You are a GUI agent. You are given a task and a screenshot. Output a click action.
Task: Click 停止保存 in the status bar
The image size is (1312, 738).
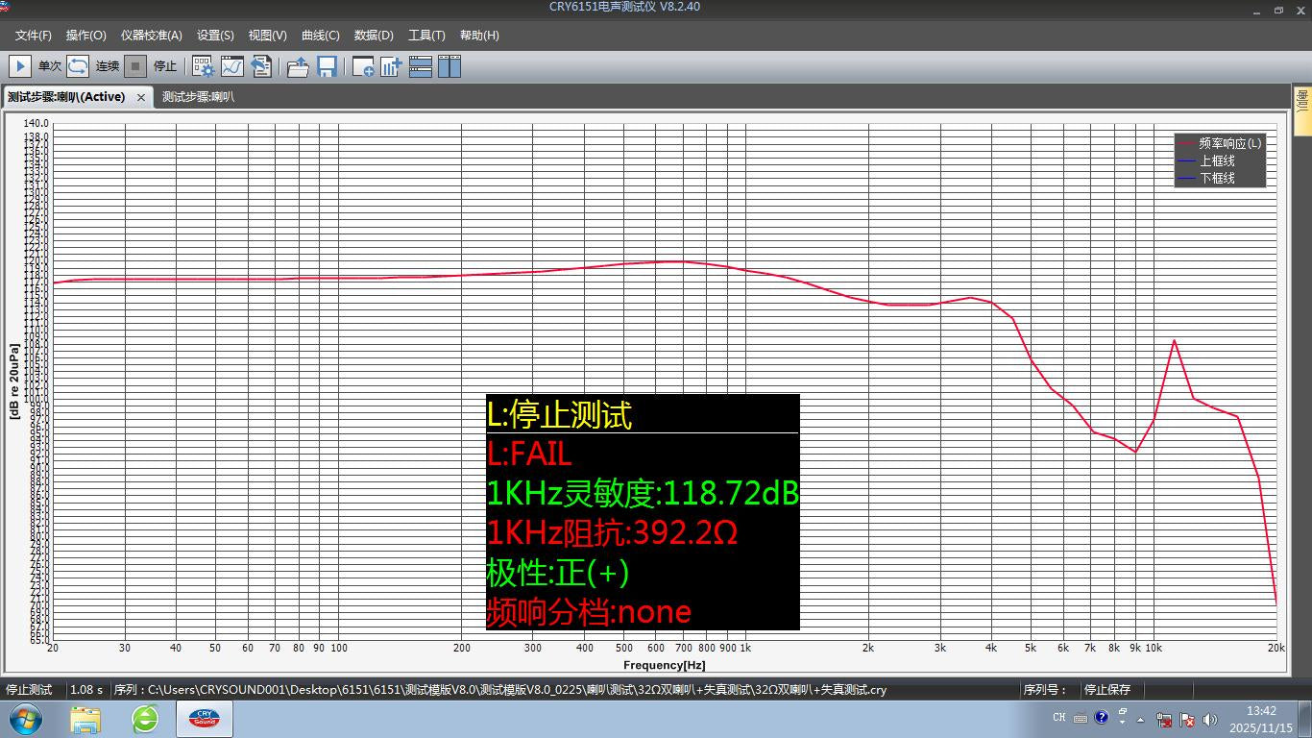pyautogui.click(x=1106, y=689)
